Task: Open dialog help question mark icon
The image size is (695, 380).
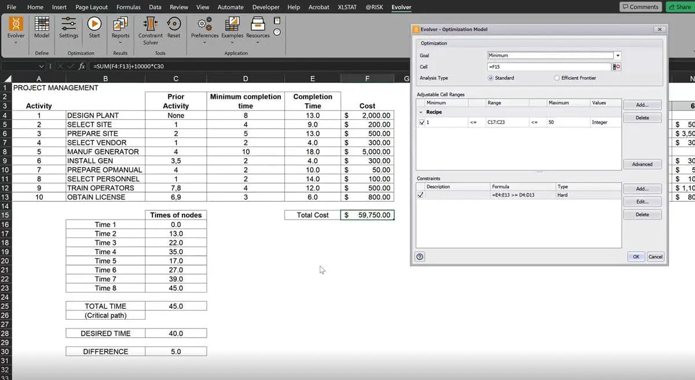Action: click(420, 257)
